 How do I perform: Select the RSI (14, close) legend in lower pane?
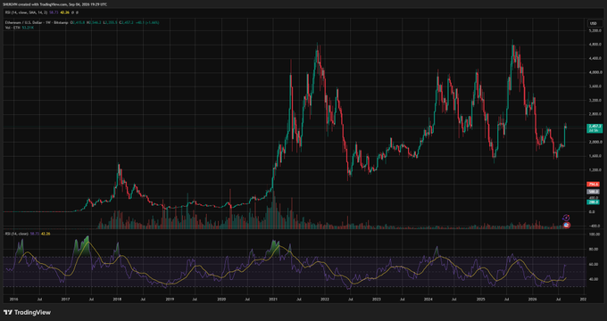16,234
